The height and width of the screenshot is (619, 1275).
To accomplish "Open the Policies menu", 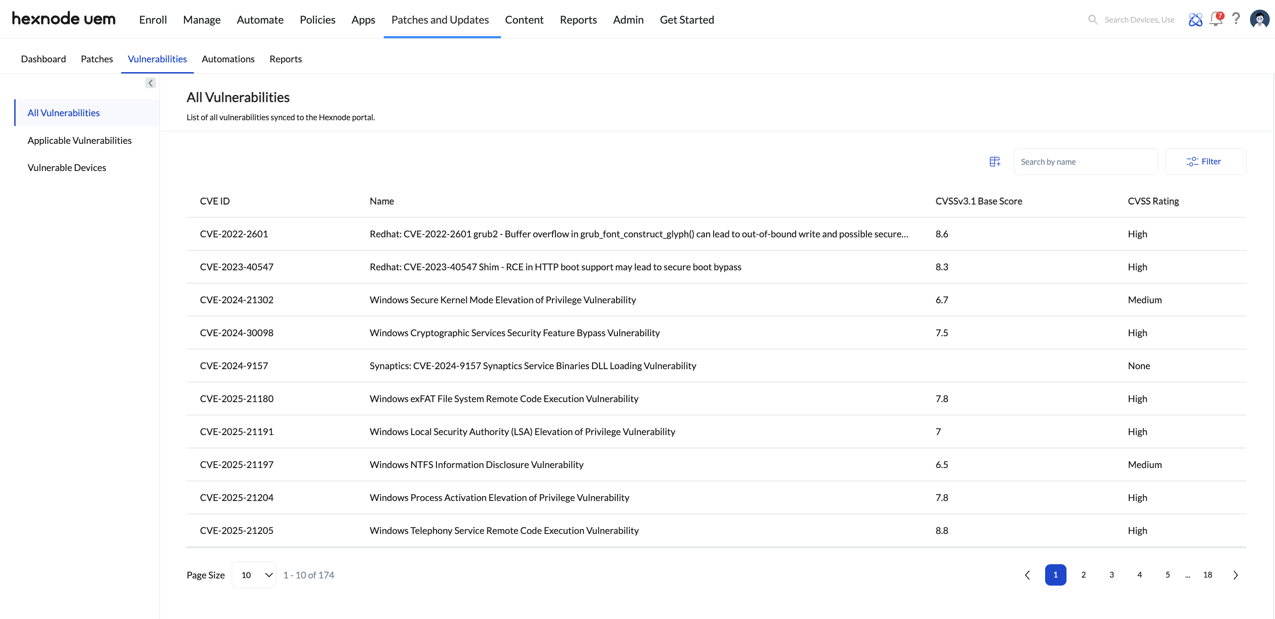I will pos(318,20).
